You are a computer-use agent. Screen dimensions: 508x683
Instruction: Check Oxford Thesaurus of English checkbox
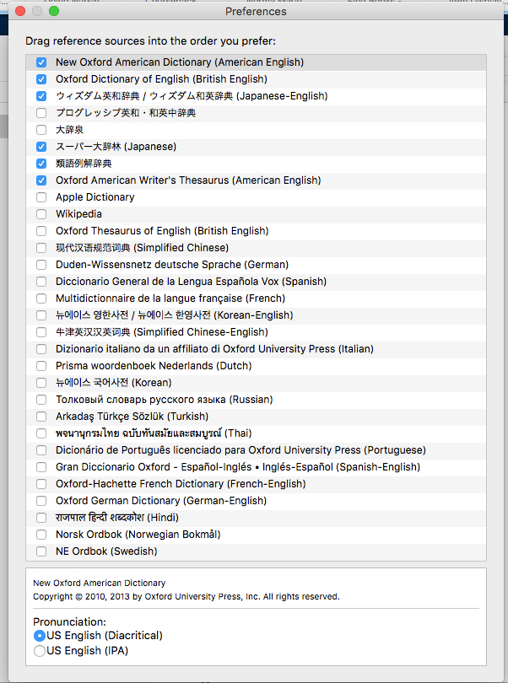41,231
